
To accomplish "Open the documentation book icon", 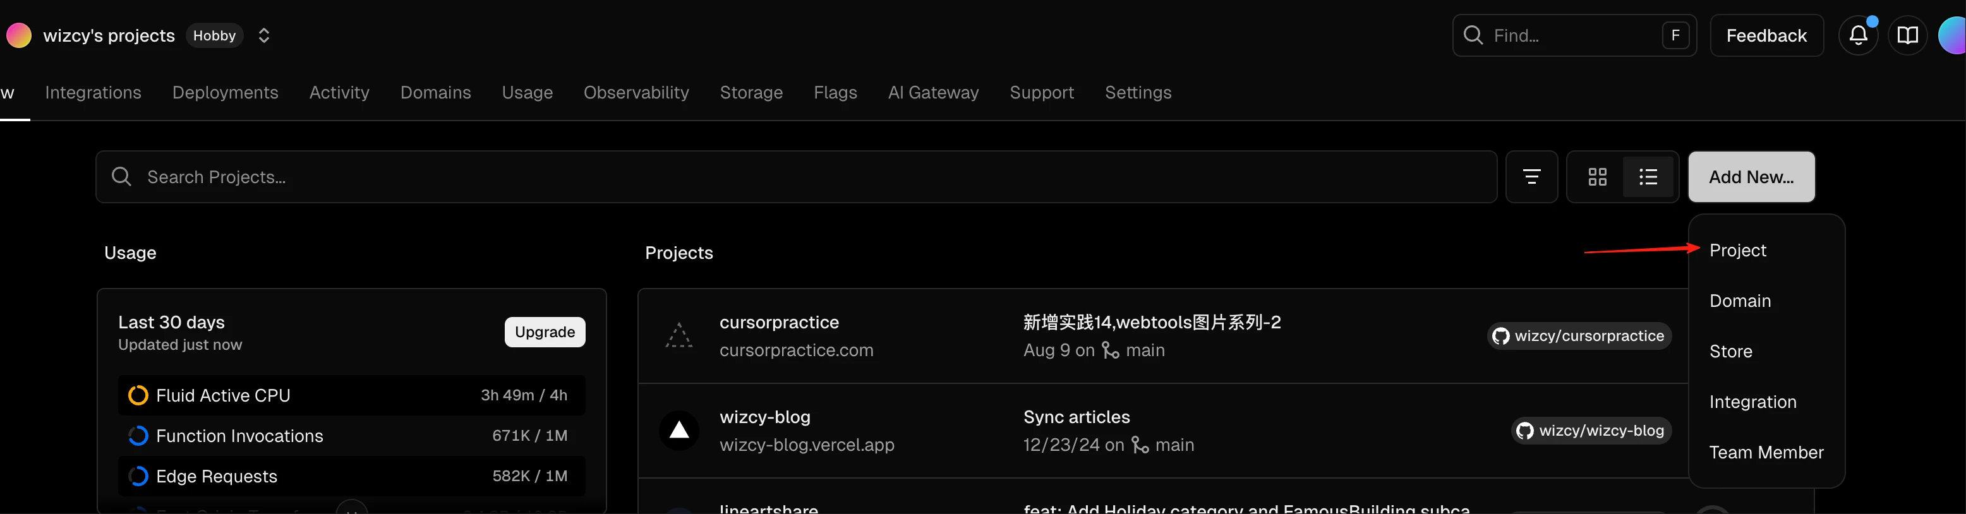I will pyautogui.click(x=1907, y=35).
